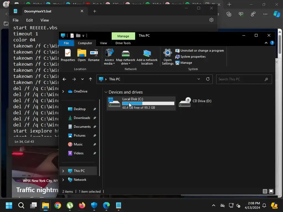Select Desktop in Quick access

tap(79, 109)
